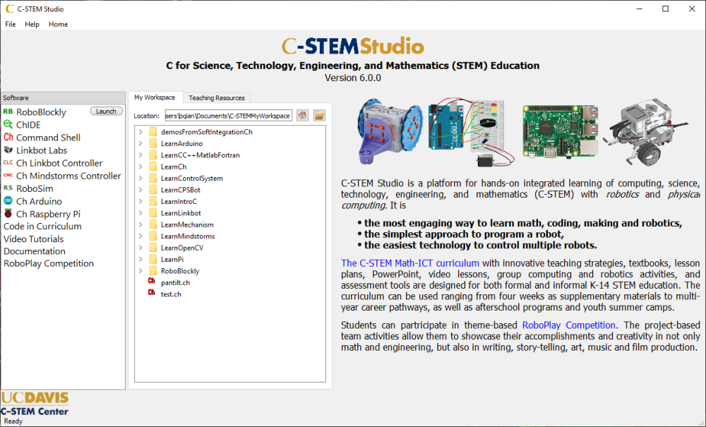Image resolution: width=706 pixels, height=427 pixels.
Task: Open the Home menu
Action: [x=58, y=24]
